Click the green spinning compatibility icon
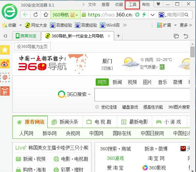 pyautogui.click(x=137, y=15)
